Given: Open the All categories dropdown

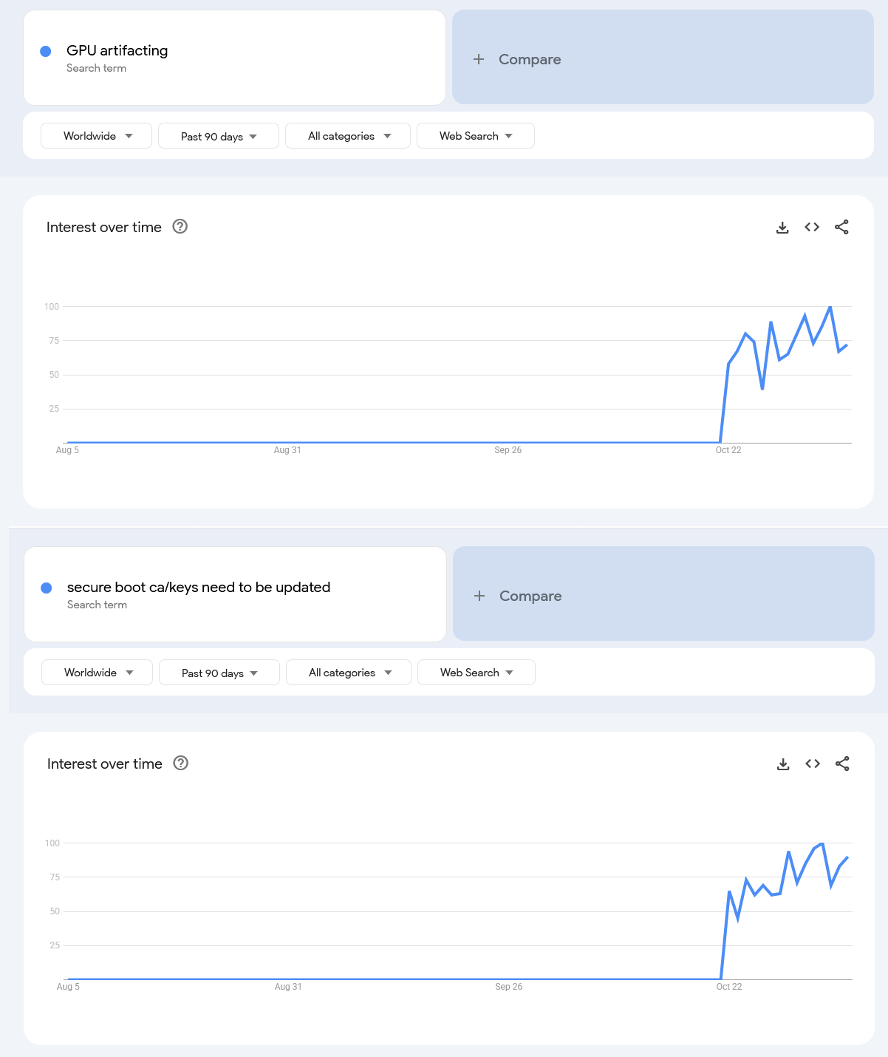Looking at the screenshot, I should (x=347, y=136).
